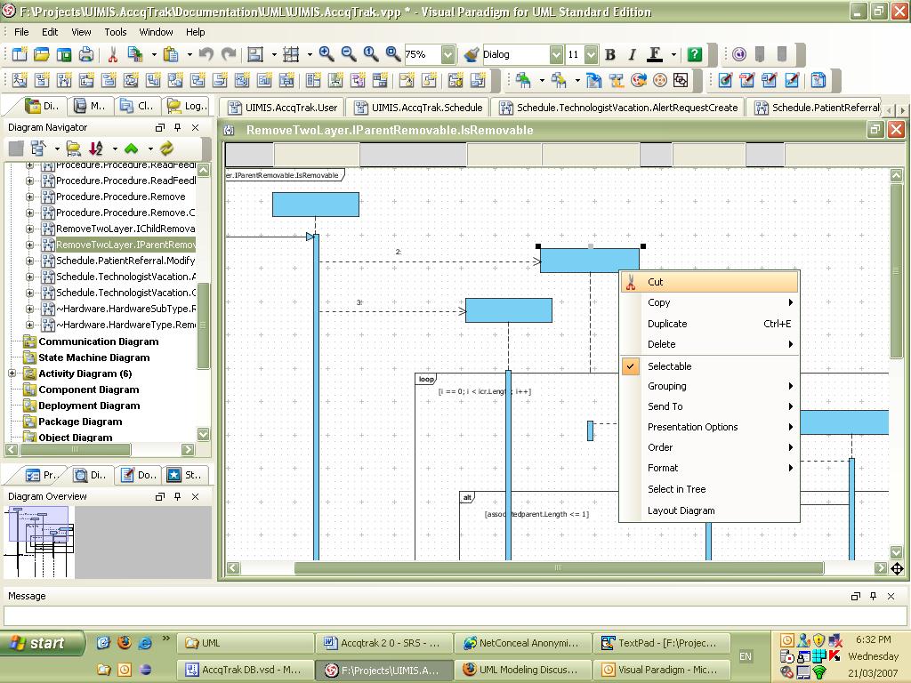Click Select in Tree menu entry
The image size is (911, 683).
click(709, 489)
